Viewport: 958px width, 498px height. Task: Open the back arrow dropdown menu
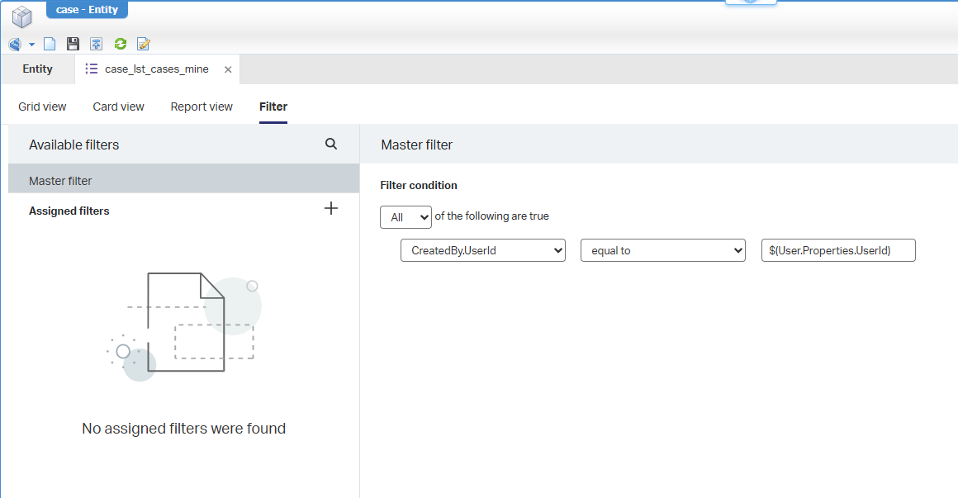tap(31, 44)
